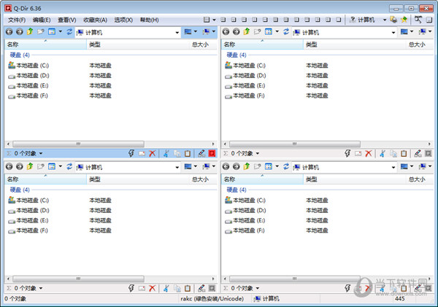438x307 pixels.
Task: Go up one folder in top-right pane
Action: [247, 31]
